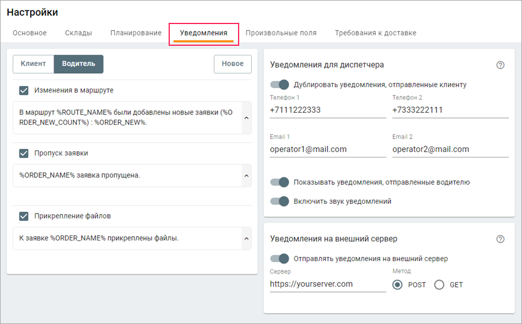Open the "Требования к доставке" tab
Screen dimensions: 522x324
(376, 33)
